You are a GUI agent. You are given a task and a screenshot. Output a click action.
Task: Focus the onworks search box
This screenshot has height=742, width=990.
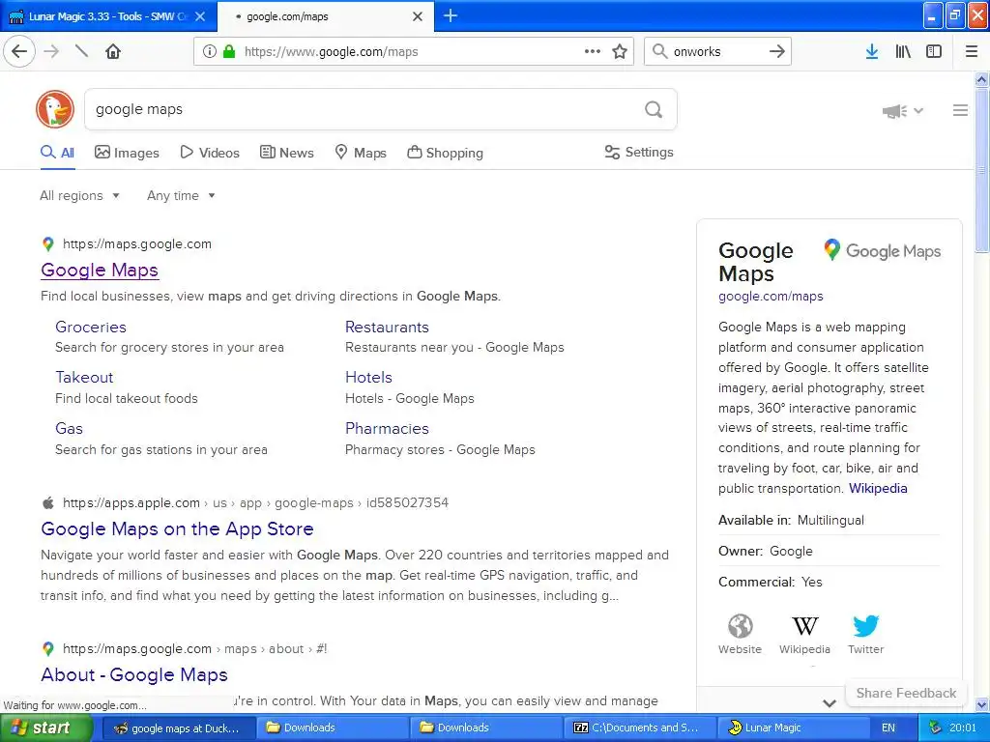click(x=716, y=52)
